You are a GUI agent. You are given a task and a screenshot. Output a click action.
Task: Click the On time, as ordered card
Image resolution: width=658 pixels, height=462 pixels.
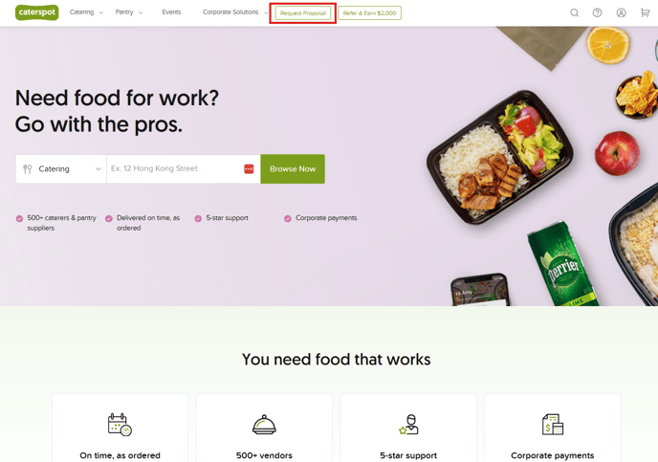[x=120, y=428]
